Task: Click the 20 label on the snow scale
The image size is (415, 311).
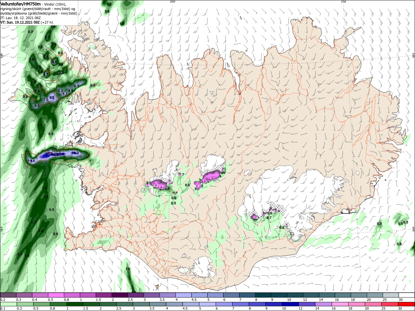Action: point(368,299)
